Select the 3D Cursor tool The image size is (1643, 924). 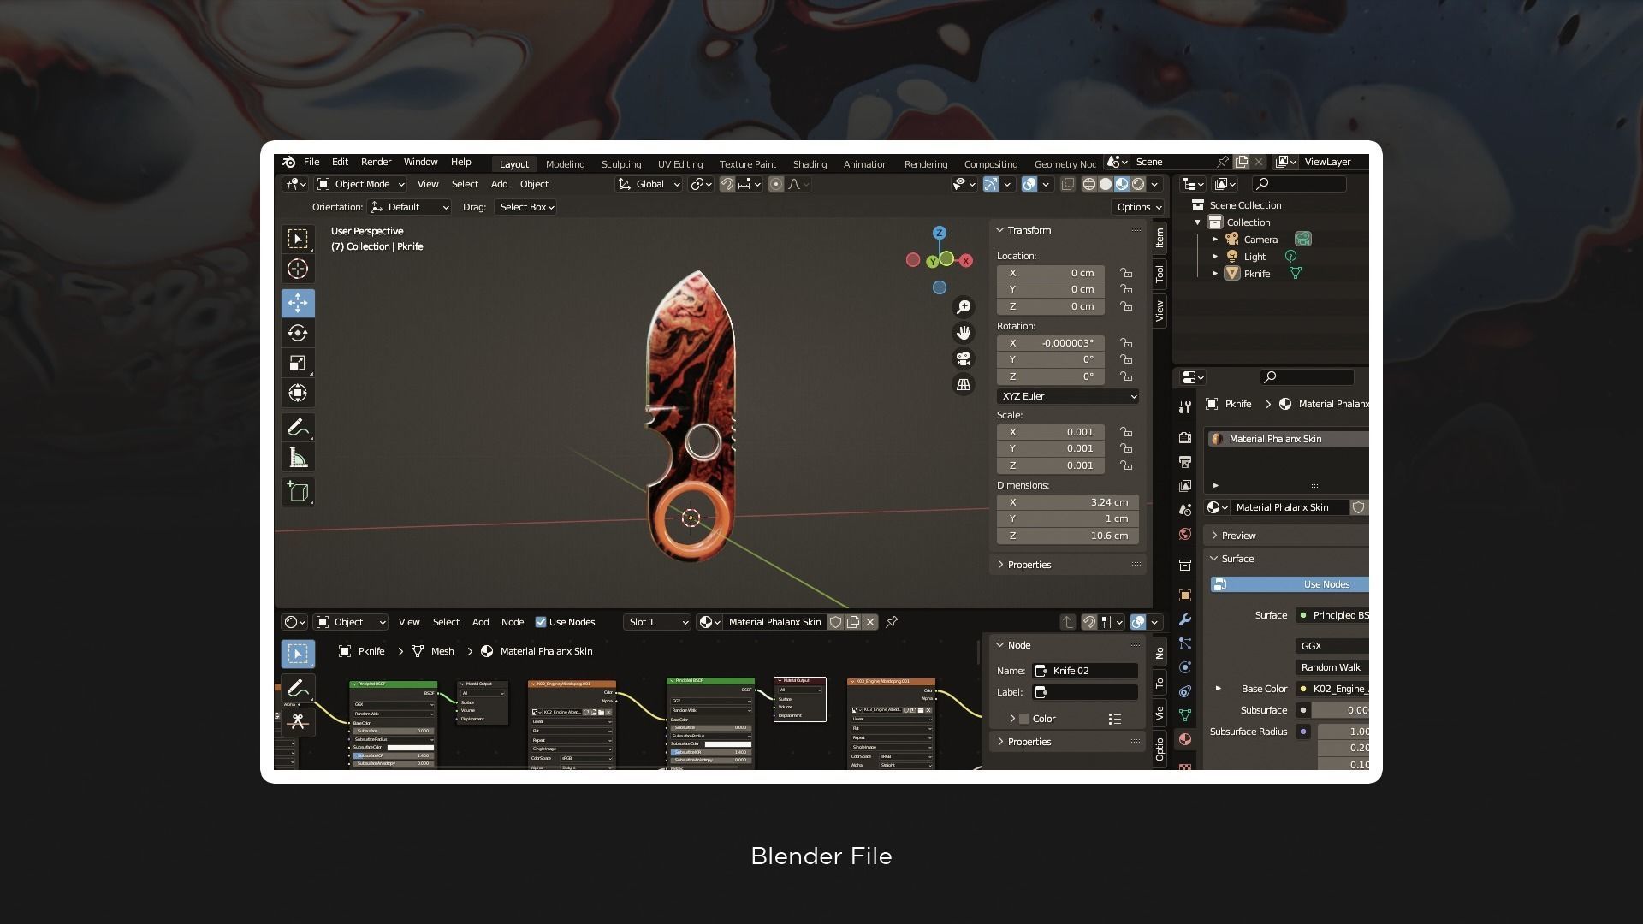[298, 269]
